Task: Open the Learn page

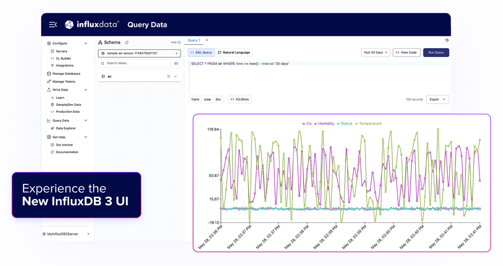Action: point(60,98)
